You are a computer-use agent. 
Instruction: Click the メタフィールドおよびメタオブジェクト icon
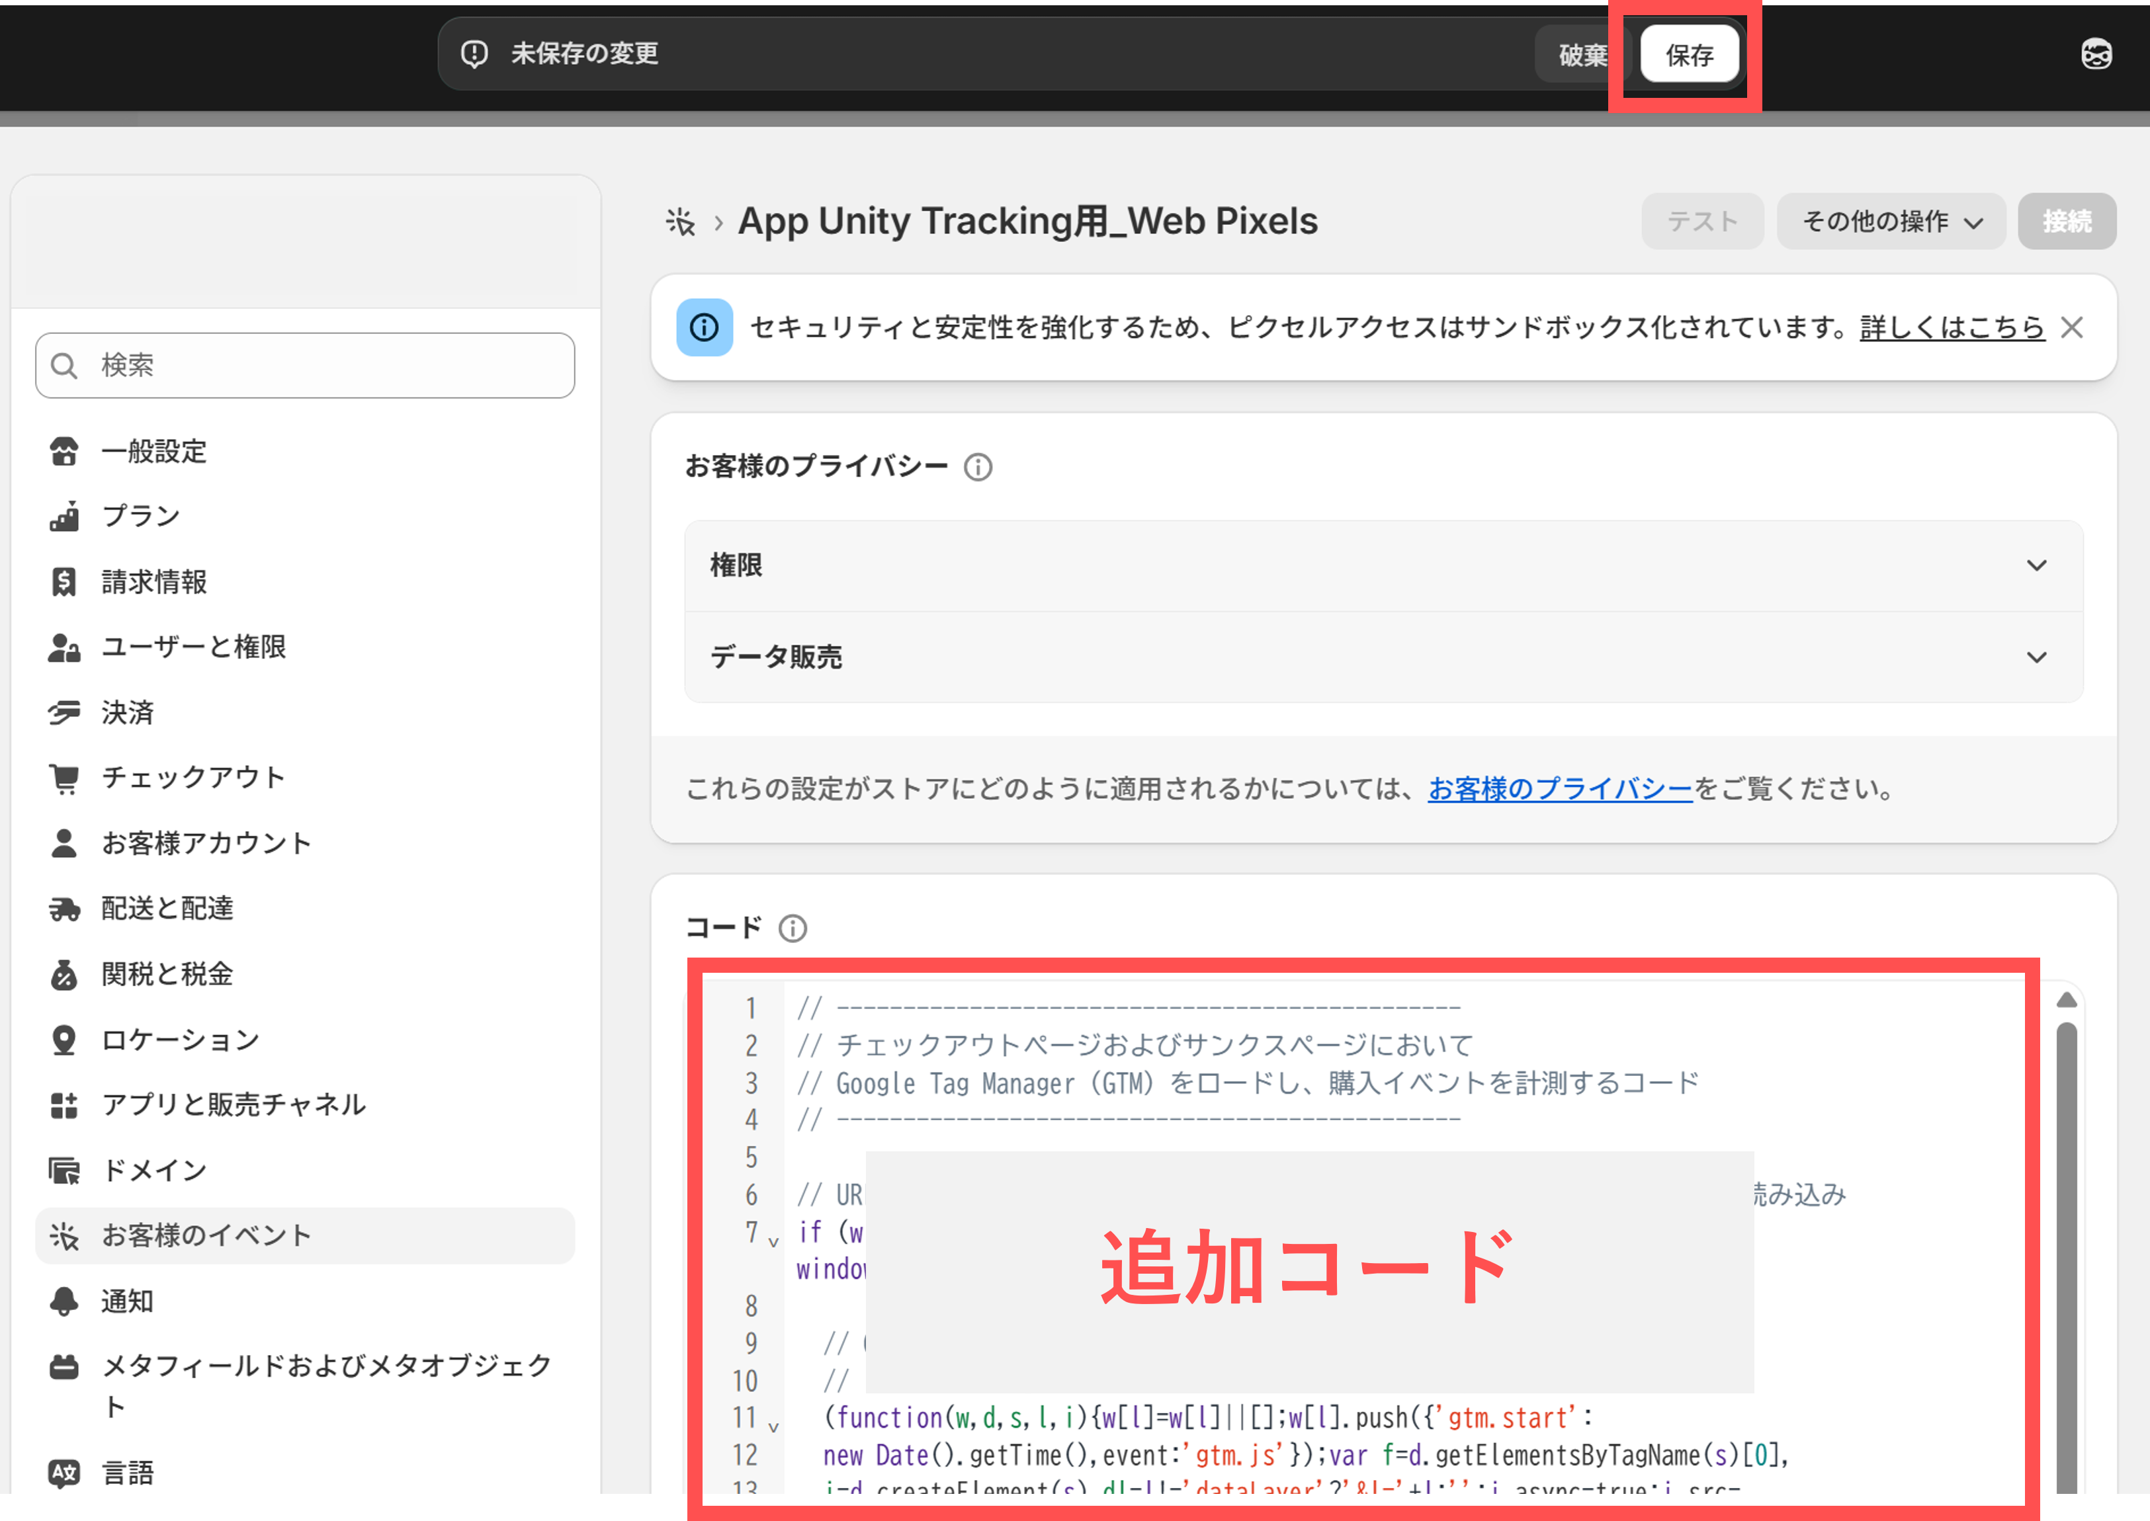coord(64,1366)
